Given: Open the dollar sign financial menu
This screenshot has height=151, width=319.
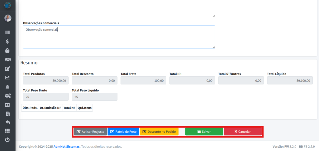Looking at the screenshot, I should [7, 41].
